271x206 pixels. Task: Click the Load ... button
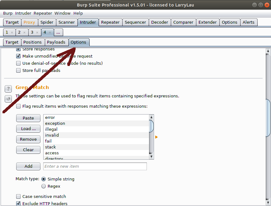[x=28, y=129]
